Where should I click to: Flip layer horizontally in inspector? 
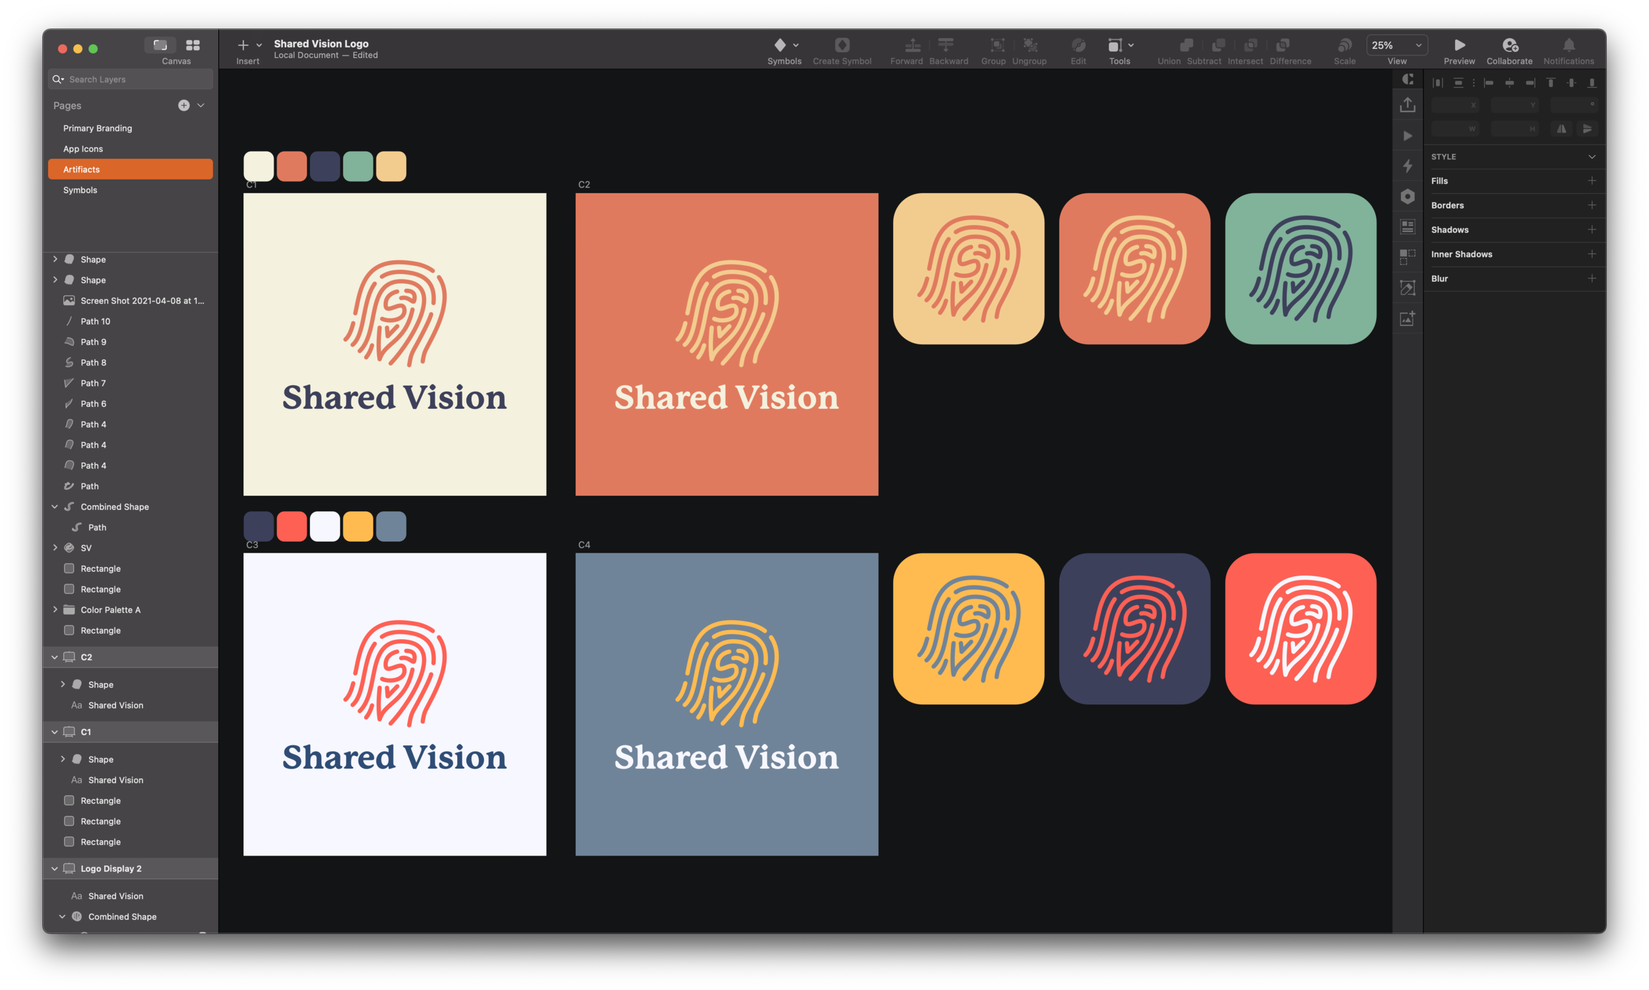click(1563, 129)
